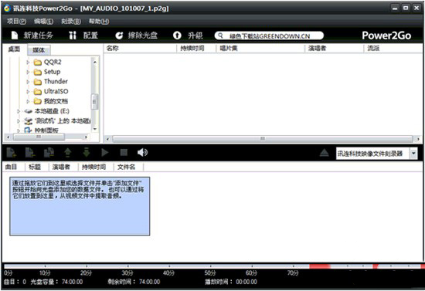
Task: Expand the Thunder folder node
Action: 28,82
